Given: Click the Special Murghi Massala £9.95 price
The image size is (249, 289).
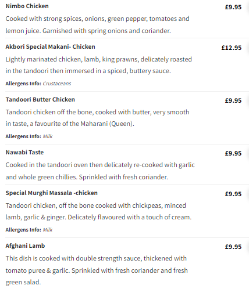Looking at the screenshot, I should click(233, 194).
